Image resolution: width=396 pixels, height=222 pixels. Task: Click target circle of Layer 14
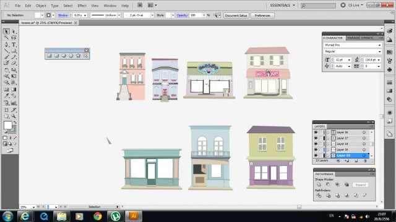364,144
